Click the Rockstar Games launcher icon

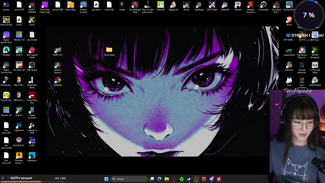(x=19, y=158)
